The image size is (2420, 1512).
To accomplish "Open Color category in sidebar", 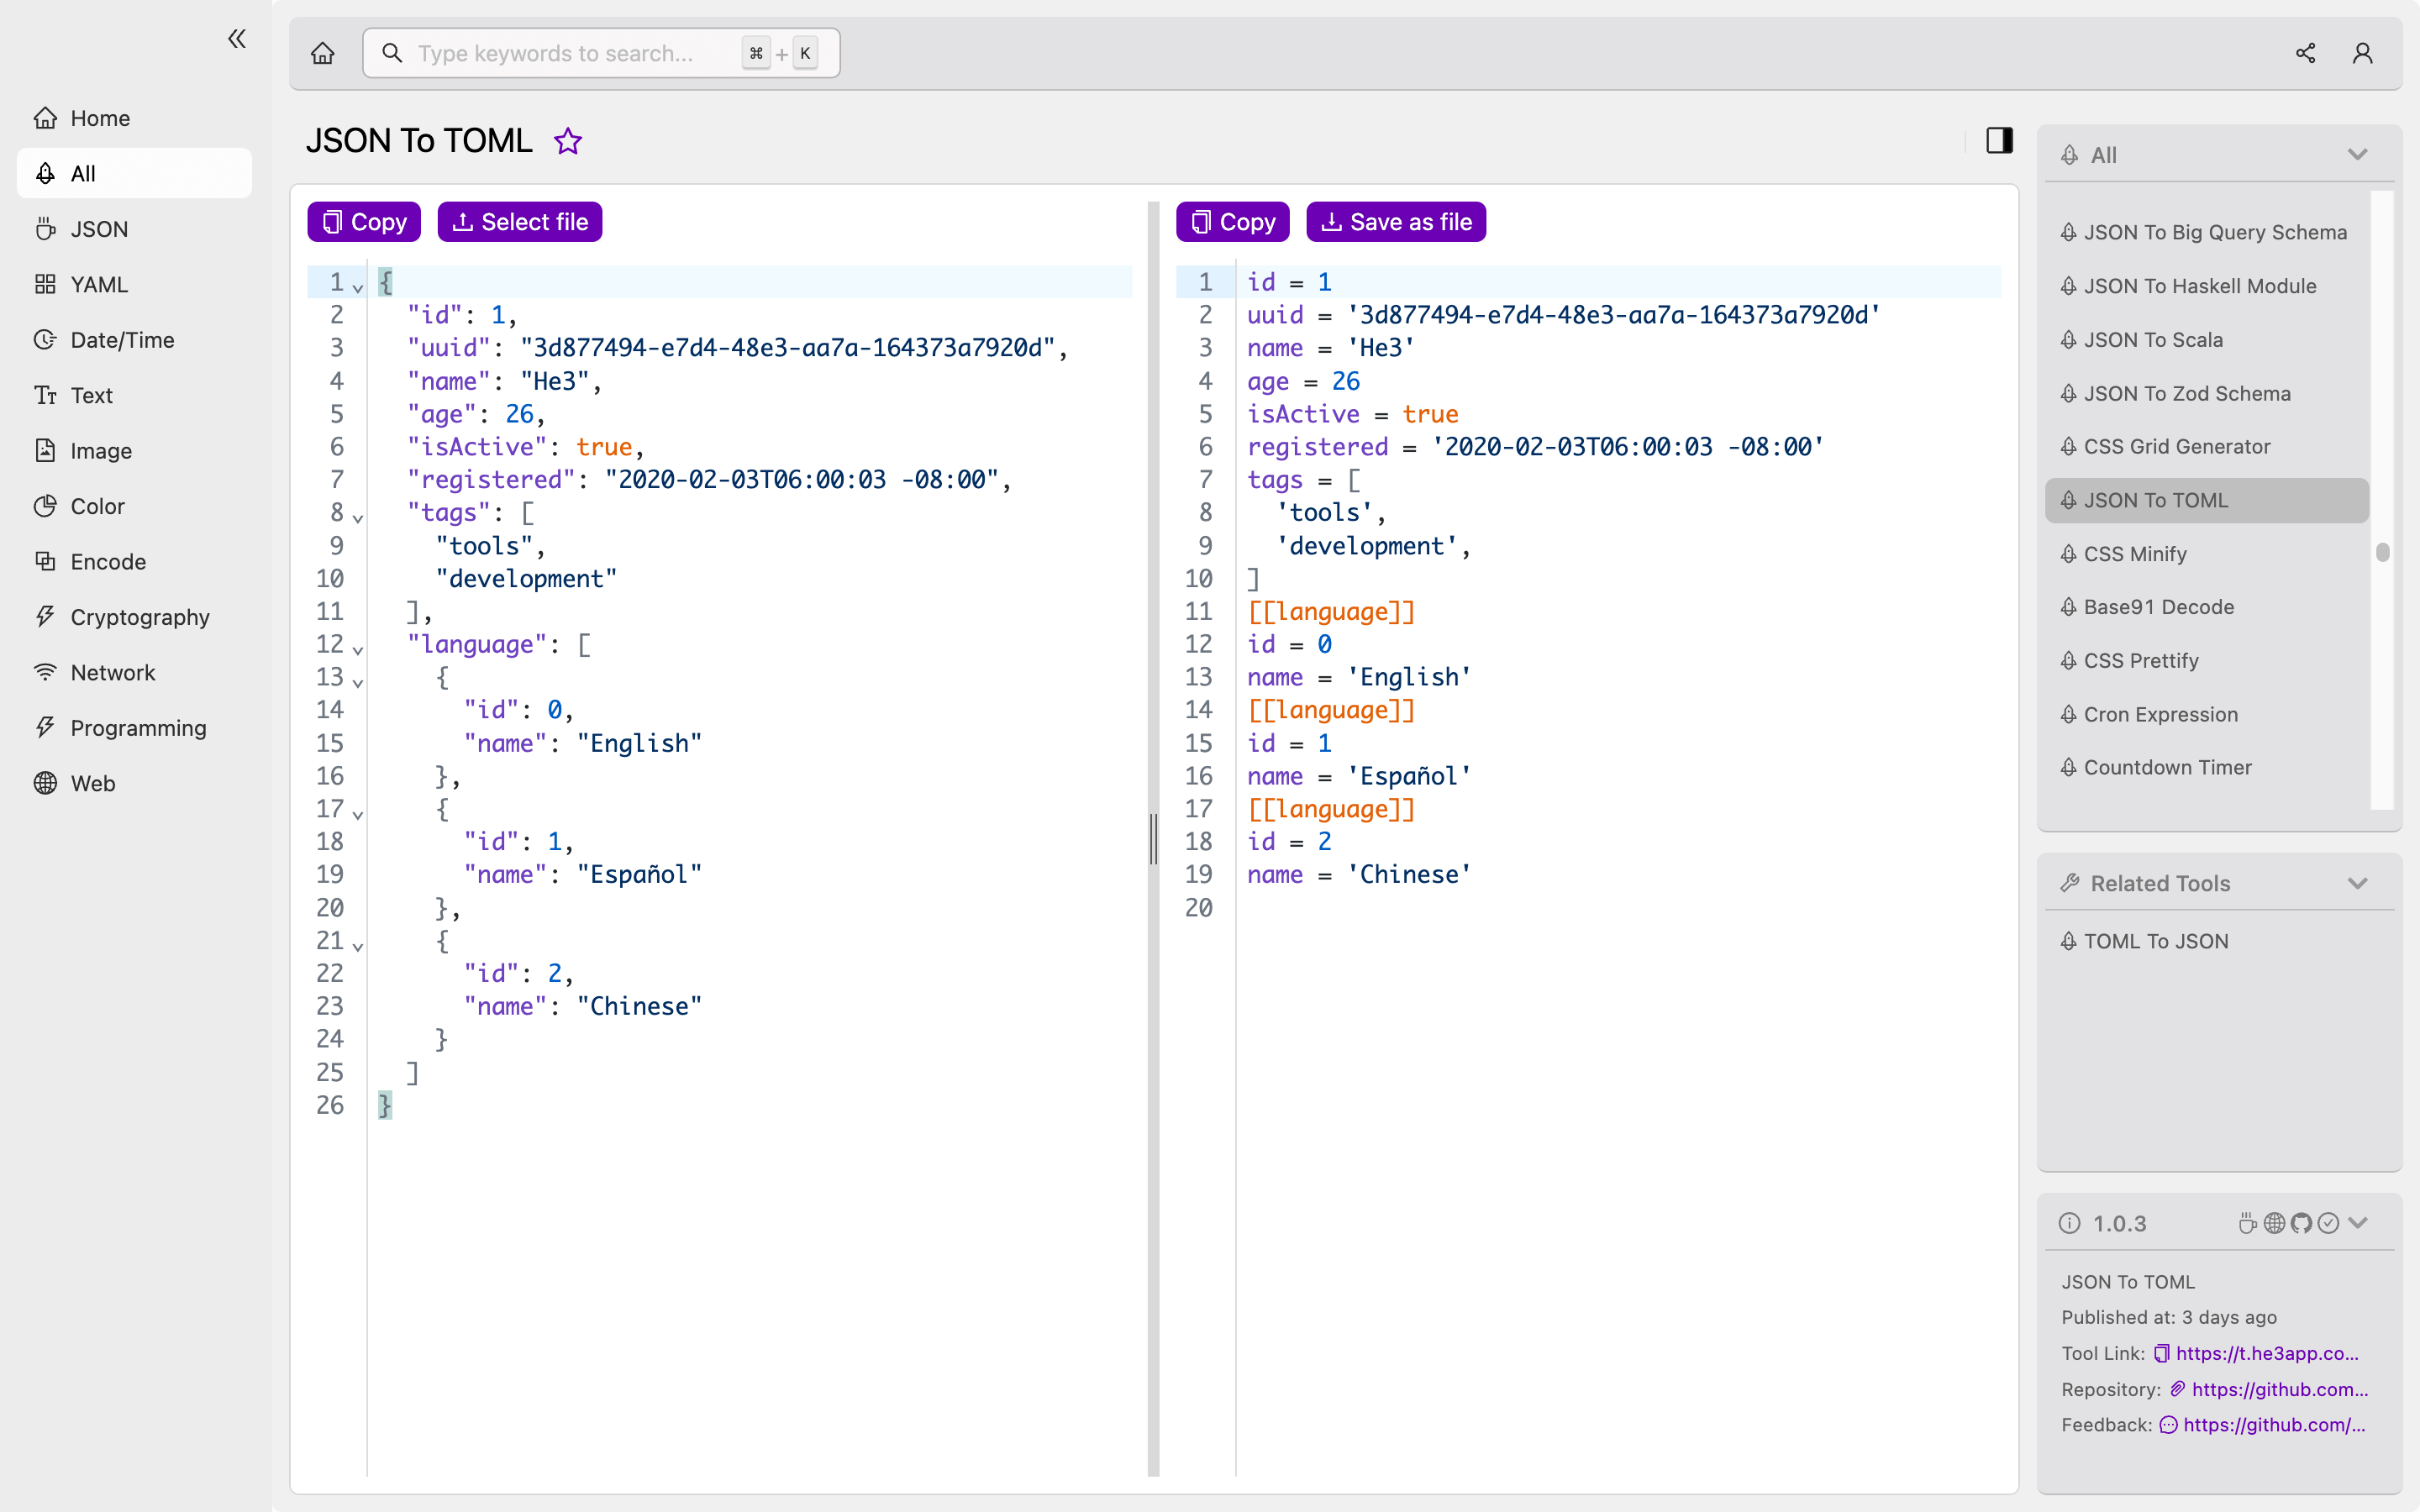I will tap(134, 506).
